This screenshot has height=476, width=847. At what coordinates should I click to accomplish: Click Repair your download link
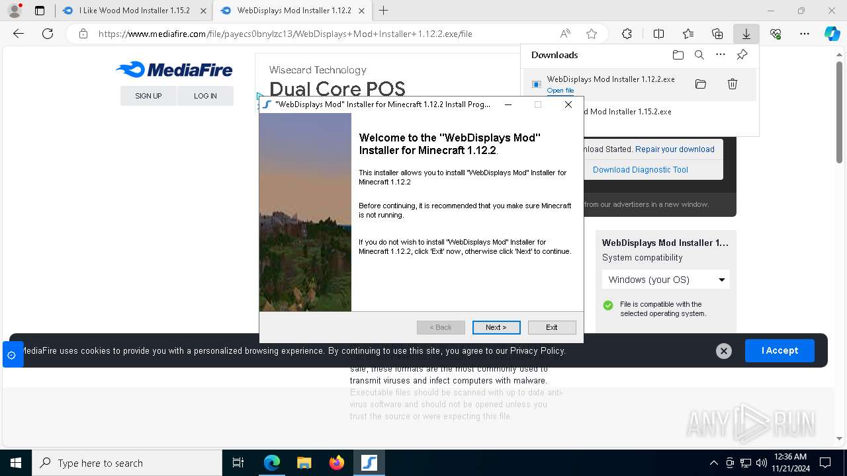(x=675, y=149)
